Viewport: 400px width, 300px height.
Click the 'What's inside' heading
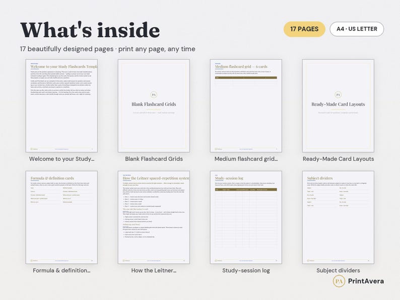tap(90, 30)
